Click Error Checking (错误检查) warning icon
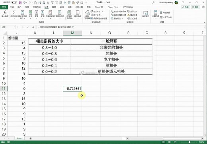This screenshot has height=144, width=207. click(x=129, y=15)
